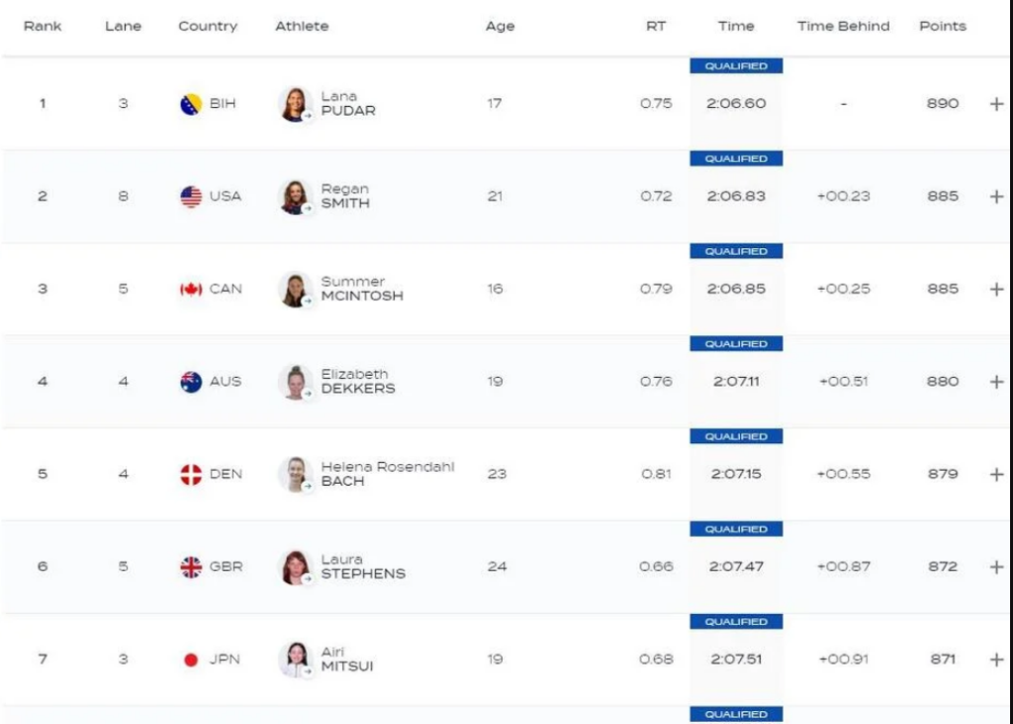The image size is (1013, 724).
Task: Click the Time column header
Action: (x=736, y=27)
